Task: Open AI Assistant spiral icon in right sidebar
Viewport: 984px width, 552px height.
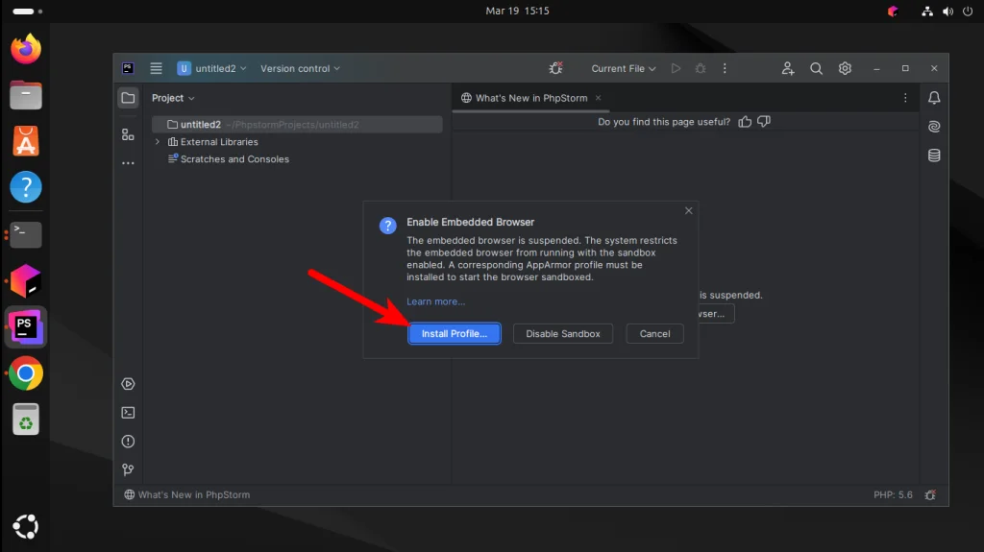Action: tap(934, 127)
